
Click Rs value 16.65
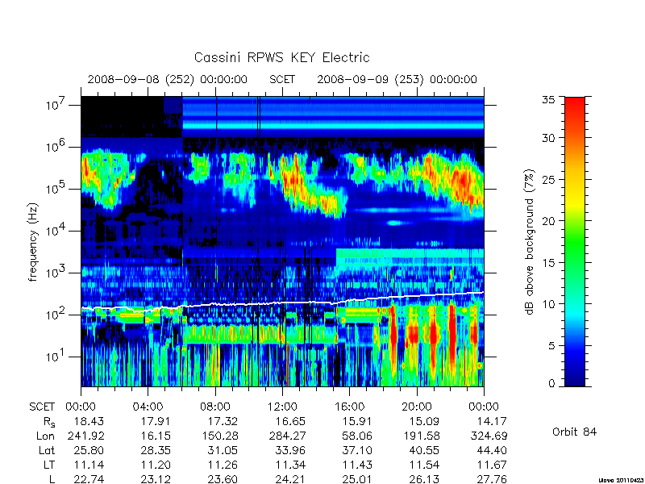[290, 421]
